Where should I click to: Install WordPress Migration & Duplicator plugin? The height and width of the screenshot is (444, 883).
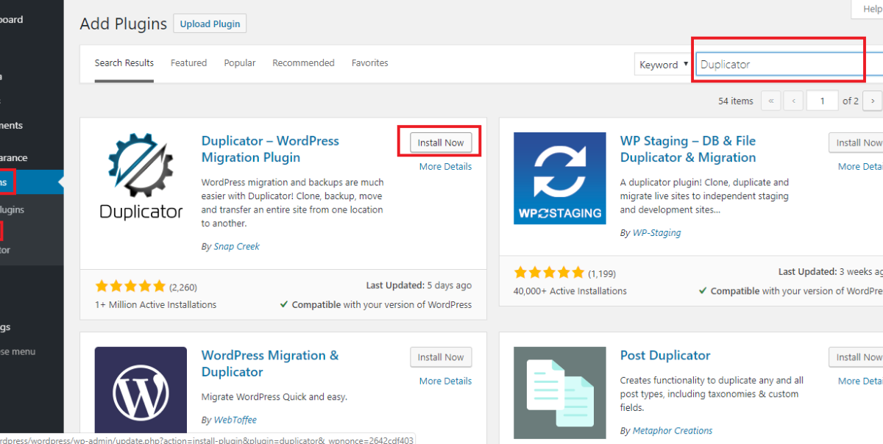point(441,357)
